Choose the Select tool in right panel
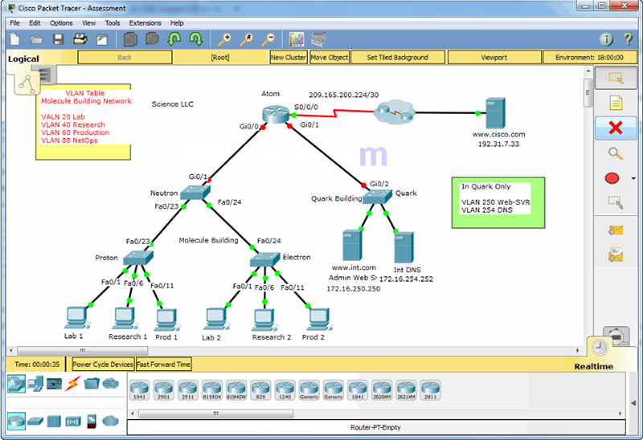The width and height of the screenshot is (643, 440). [616, 77]
